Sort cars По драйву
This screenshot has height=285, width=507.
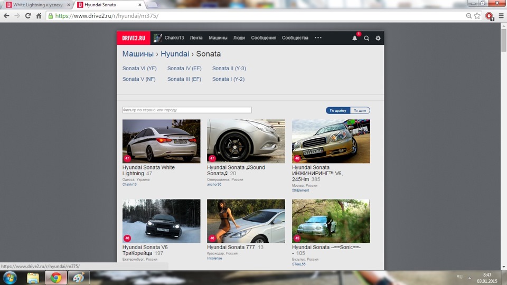tap(338, 110)
